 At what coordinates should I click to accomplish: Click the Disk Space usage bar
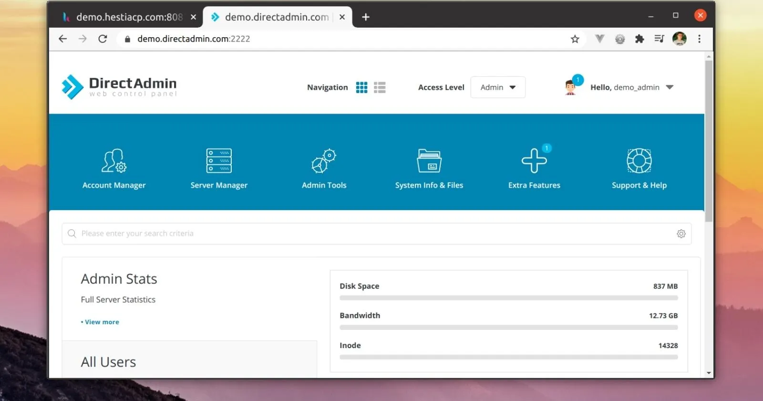pos(509,298)
